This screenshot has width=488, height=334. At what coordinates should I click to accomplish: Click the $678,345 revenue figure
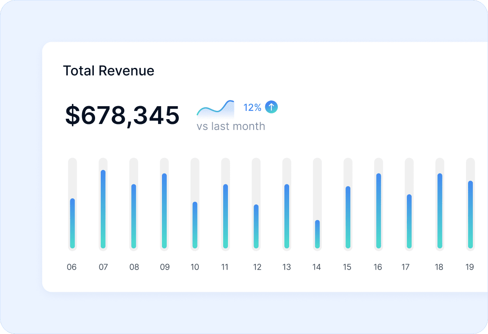(122, 115)
